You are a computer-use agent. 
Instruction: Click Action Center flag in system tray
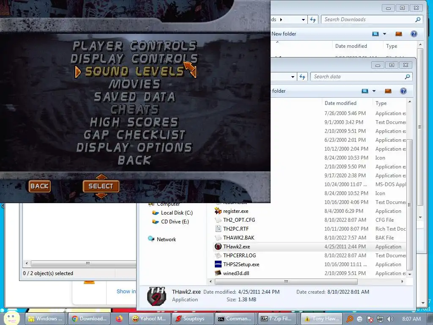tap(370, 319)
